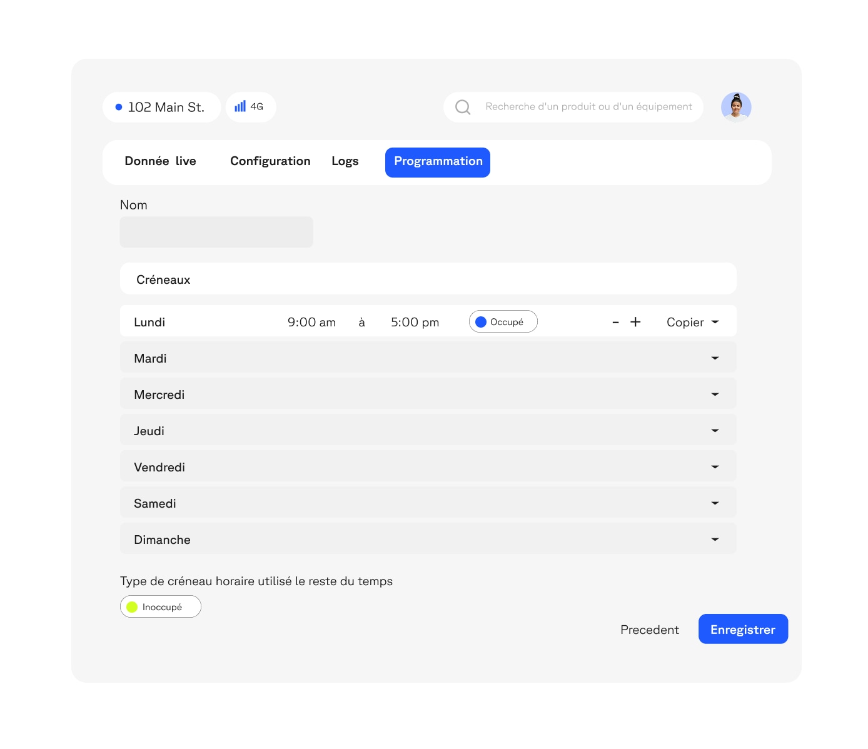Toggle the Occupé status pill for Lundi
This screenshot has width=868, height=749.
[x=503, y=322]
